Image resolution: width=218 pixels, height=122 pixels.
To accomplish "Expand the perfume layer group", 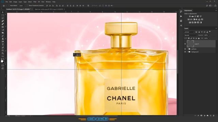I will click(x=188, y=49).
